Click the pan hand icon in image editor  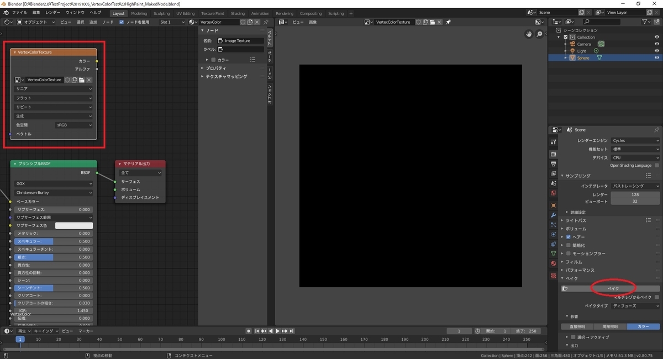click(529, 34)
